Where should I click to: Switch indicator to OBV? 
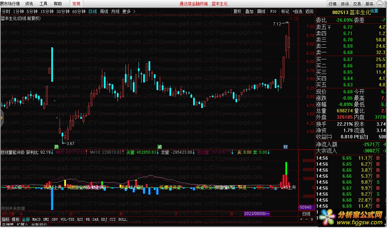coord(55,220)
